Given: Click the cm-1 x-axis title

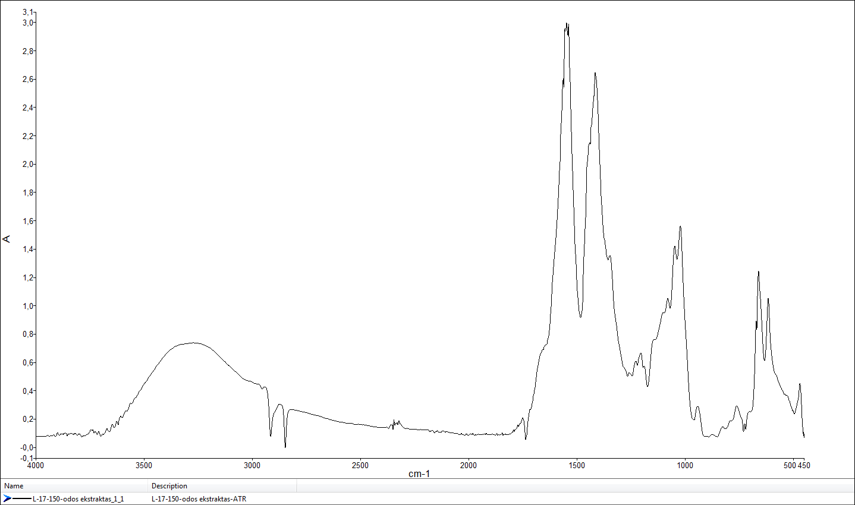Looking at the screenshot, I should pyautogui.click(x=419, y=474).
